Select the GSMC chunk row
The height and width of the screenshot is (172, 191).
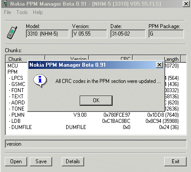pyautogui.click(x=17, y=84)
